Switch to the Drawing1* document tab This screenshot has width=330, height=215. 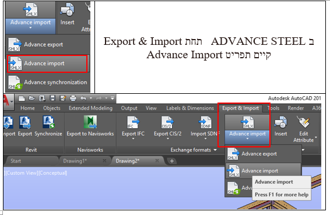click(75, 161)
